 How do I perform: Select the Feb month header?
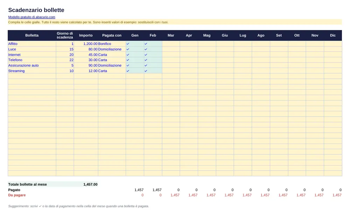tap(153, 35)
